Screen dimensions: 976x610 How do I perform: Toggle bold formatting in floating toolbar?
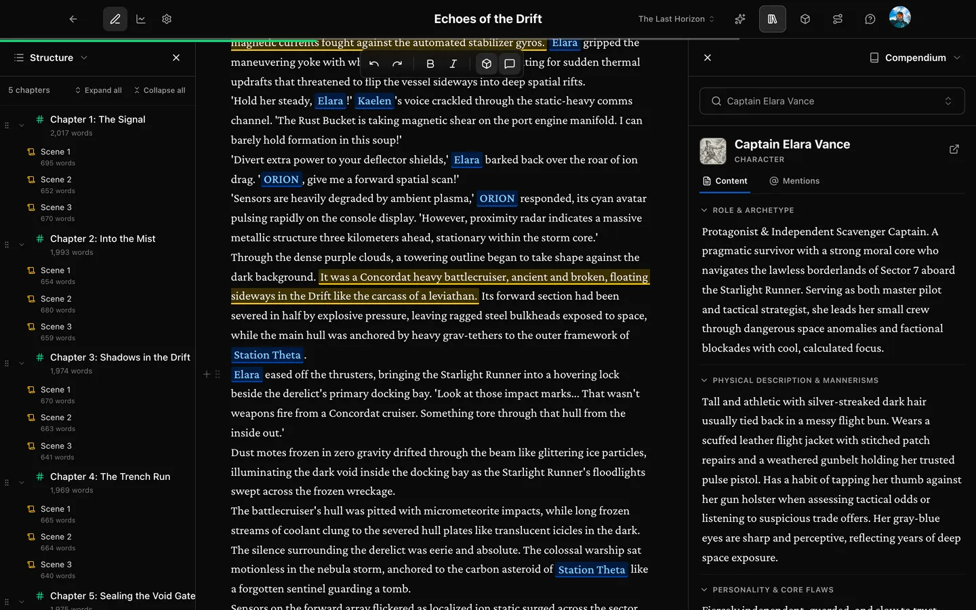point(430,64)
